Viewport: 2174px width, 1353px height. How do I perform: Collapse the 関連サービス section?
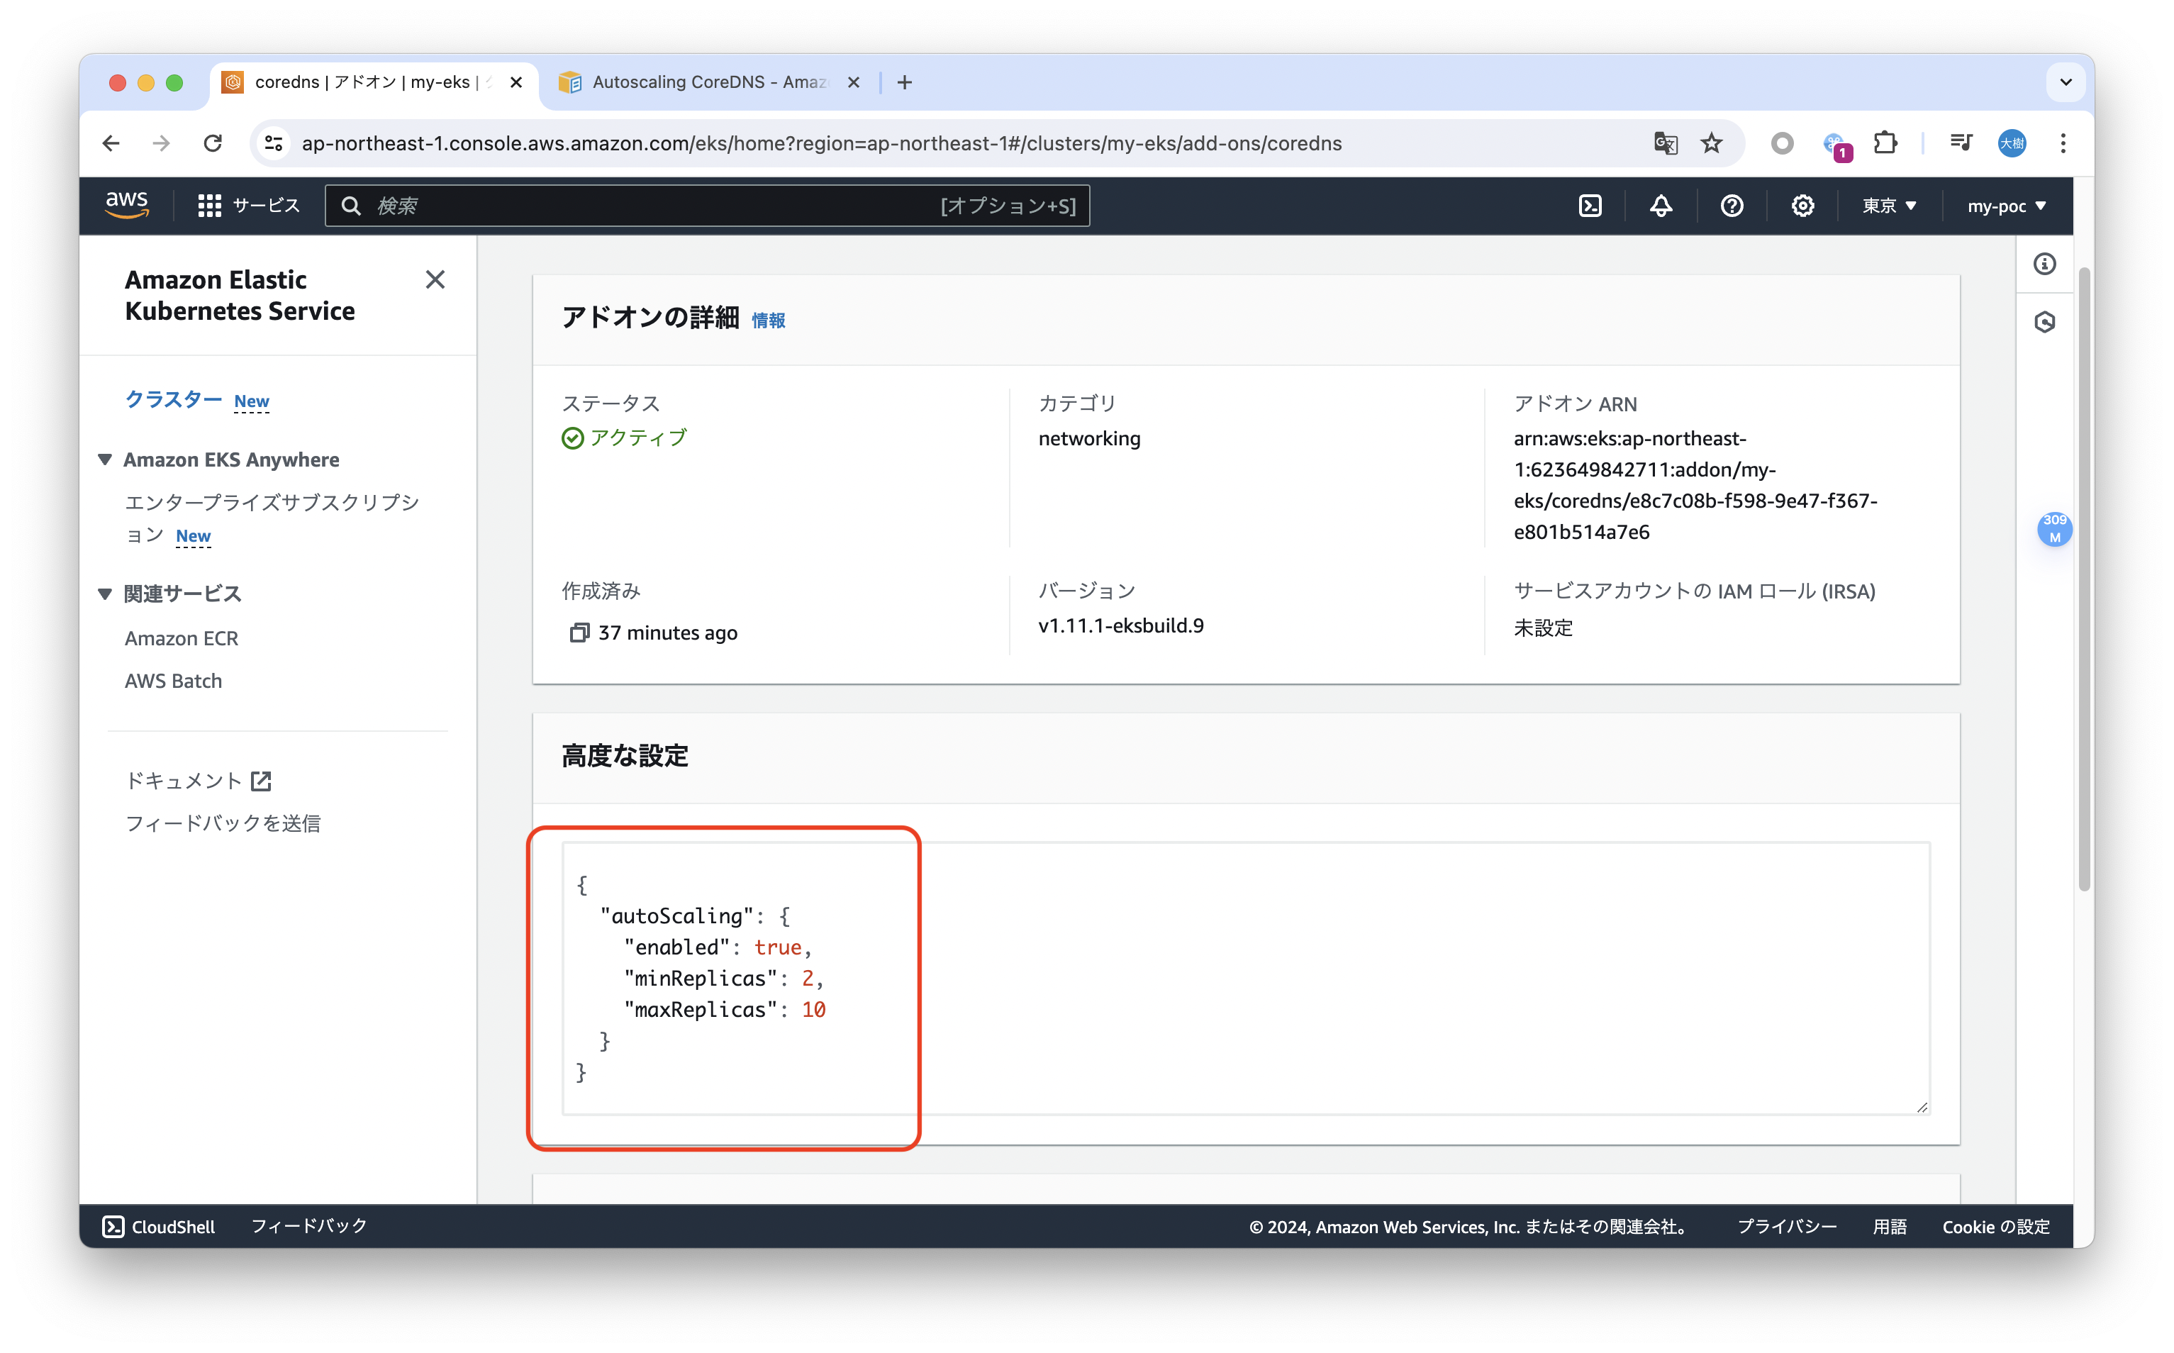[105, 592]
